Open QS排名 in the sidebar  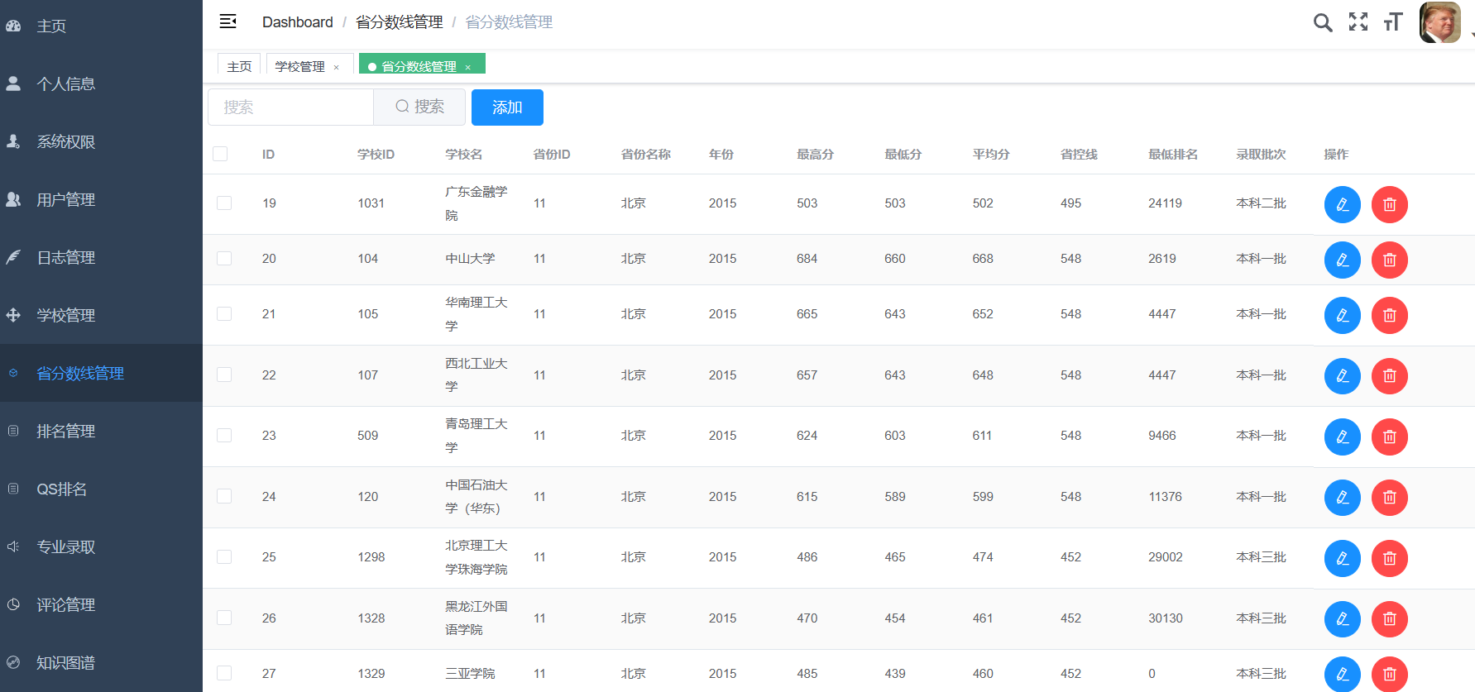click(x=101, y=489)
